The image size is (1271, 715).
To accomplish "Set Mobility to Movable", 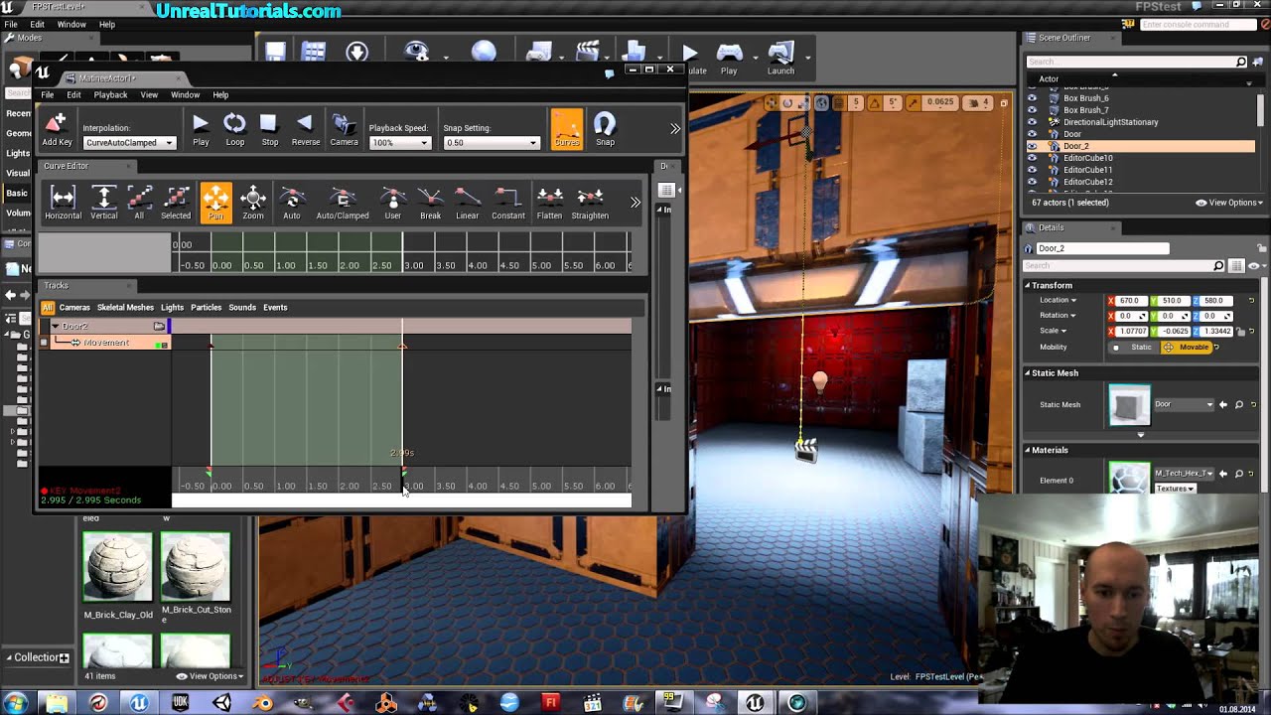I will [1187, 348].
